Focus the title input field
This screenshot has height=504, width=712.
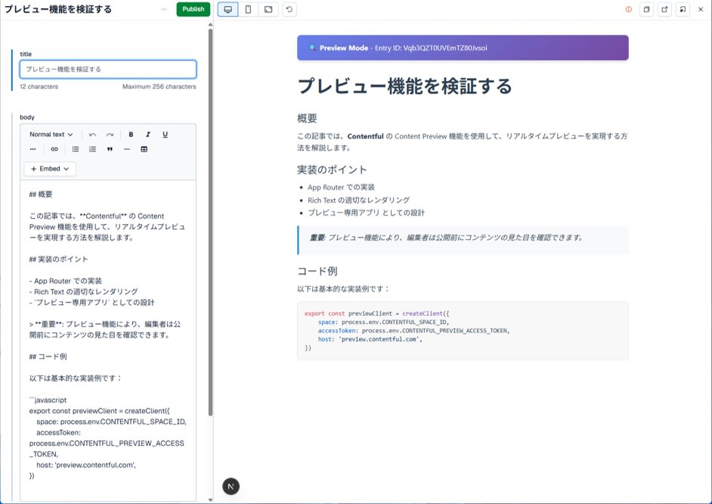point(108,69)
